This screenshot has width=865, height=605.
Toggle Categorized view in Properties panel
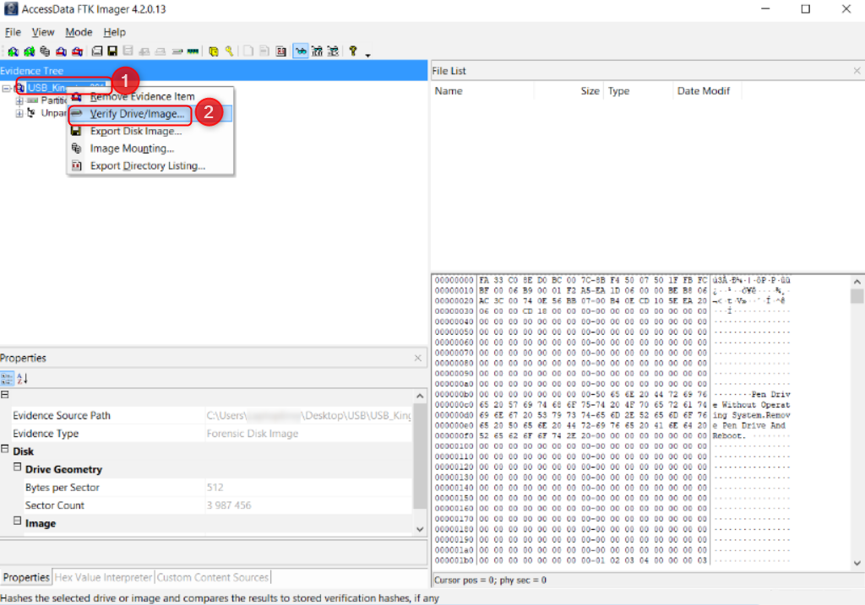tap(7, 378)
